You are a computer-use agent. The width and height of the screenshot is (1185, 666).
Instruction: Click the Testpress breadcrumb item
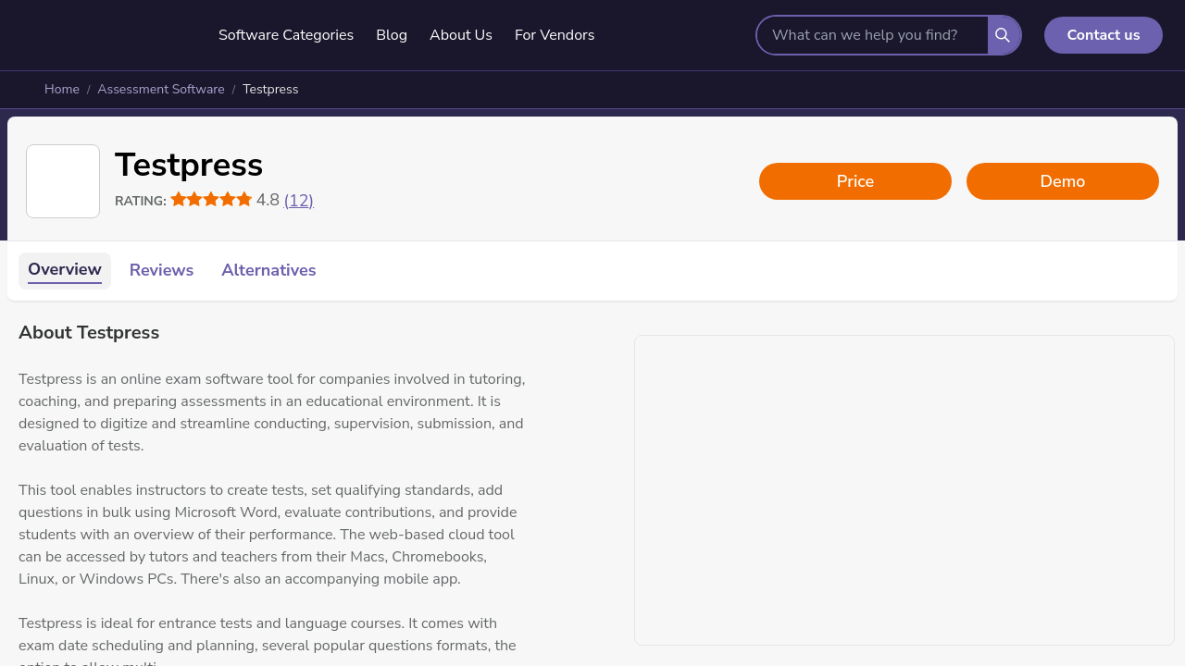(270, 90)
